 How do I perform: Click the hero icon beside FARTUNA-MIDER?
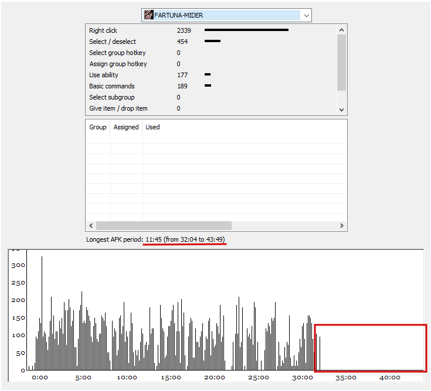[149, 15]
